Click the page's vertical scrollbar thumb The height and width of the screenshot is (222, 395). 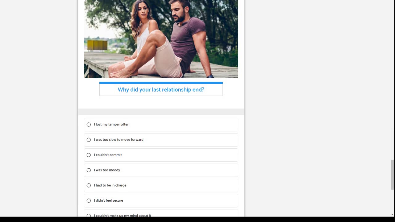(x=393, y=175)
